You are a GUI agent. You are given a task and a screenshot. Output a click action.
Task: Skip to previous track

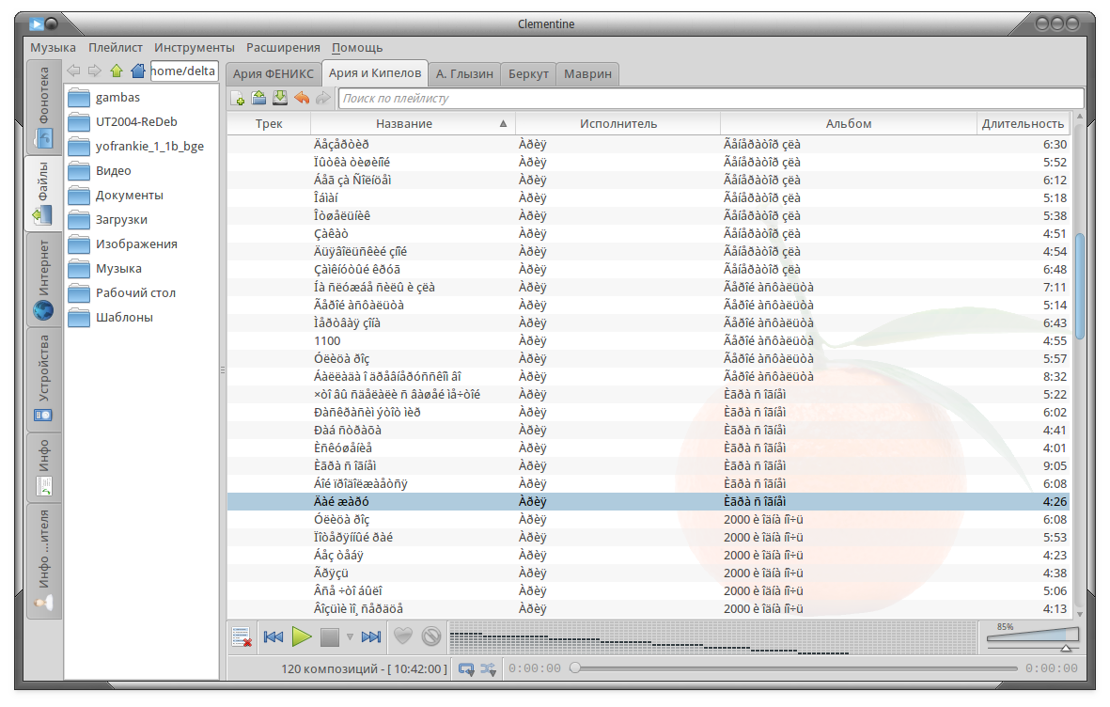pos(274,636)
